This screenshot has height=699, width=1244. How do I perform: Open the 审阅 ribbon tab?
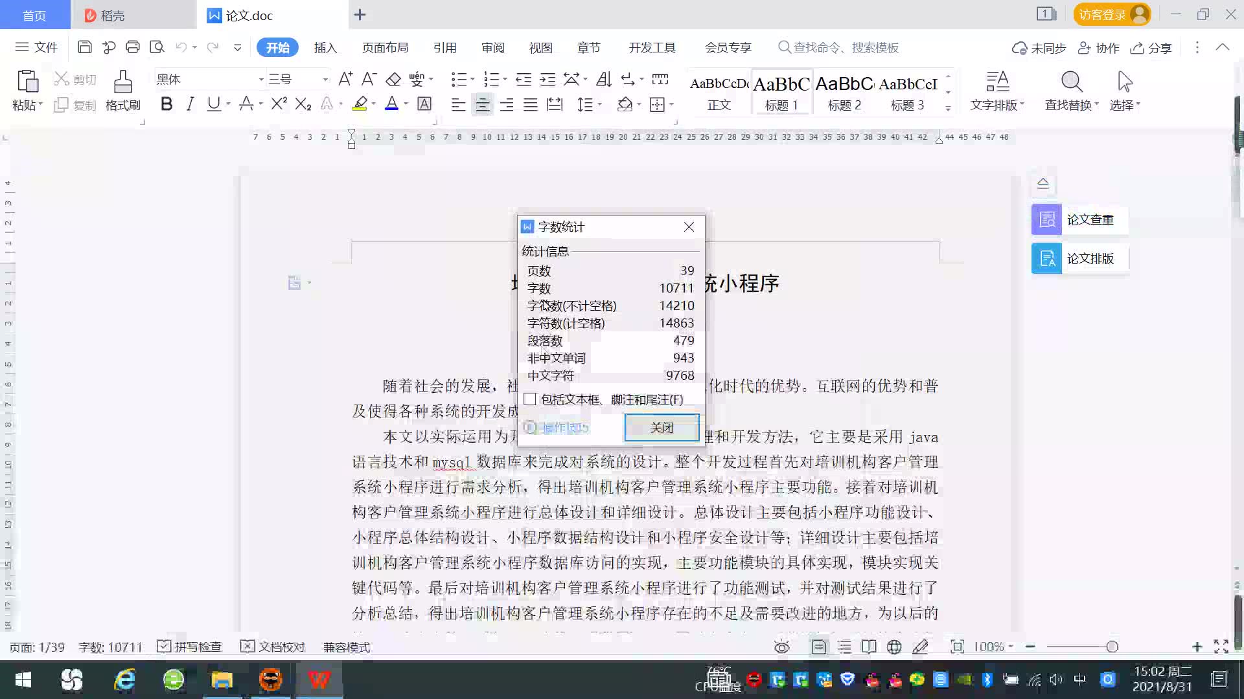click(x=492, y=47)
